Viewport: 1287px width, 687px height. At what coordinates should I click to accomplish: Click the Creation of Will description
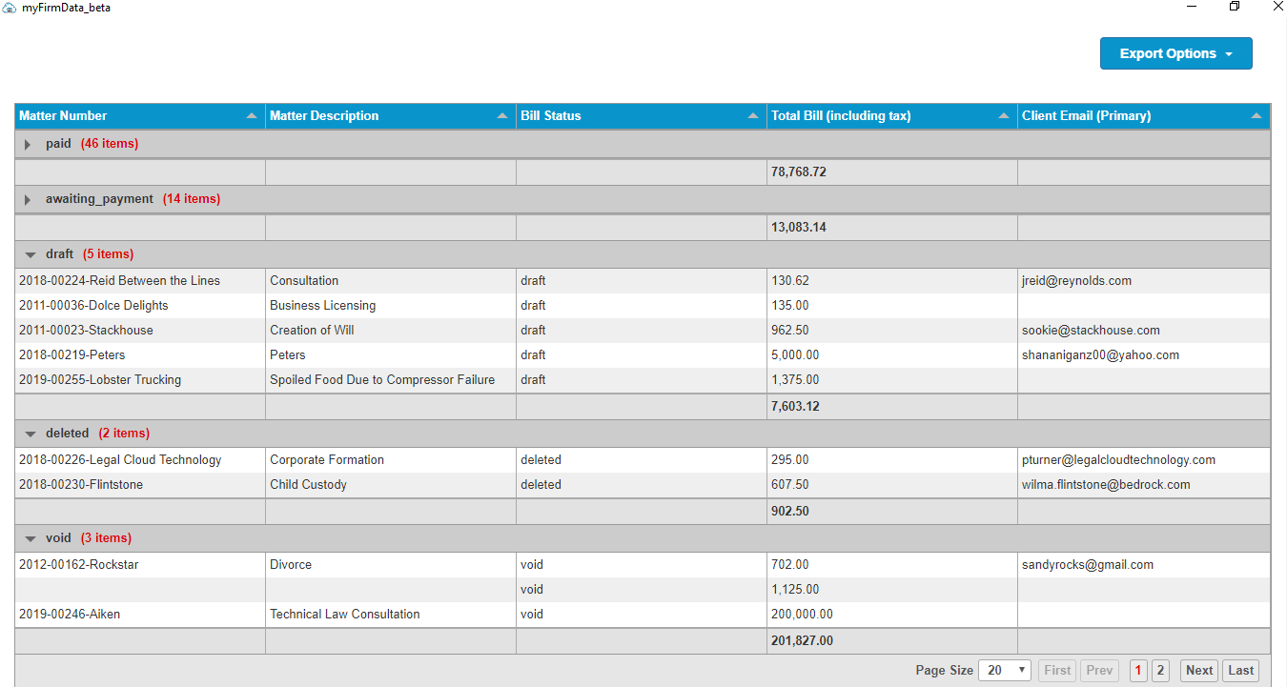tap(313, 331)
